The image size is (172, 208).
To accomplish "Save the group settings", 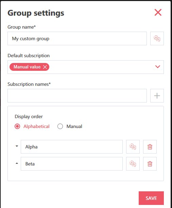I will 151,198.
